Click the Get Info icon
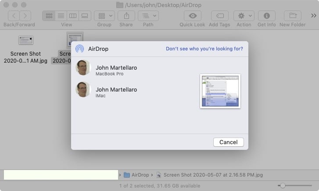This screenshot has height=191, width=319. pyautogui.click(x=267, y=16)
